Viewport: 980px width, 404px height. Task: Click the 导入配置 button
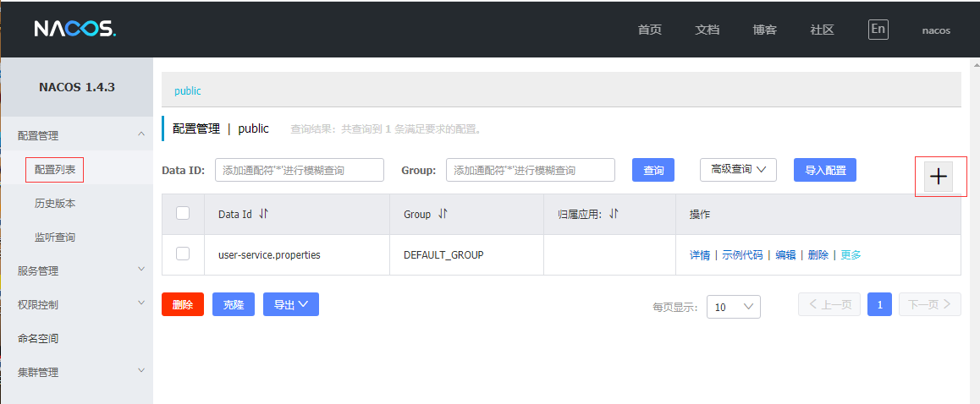[825, 170]
